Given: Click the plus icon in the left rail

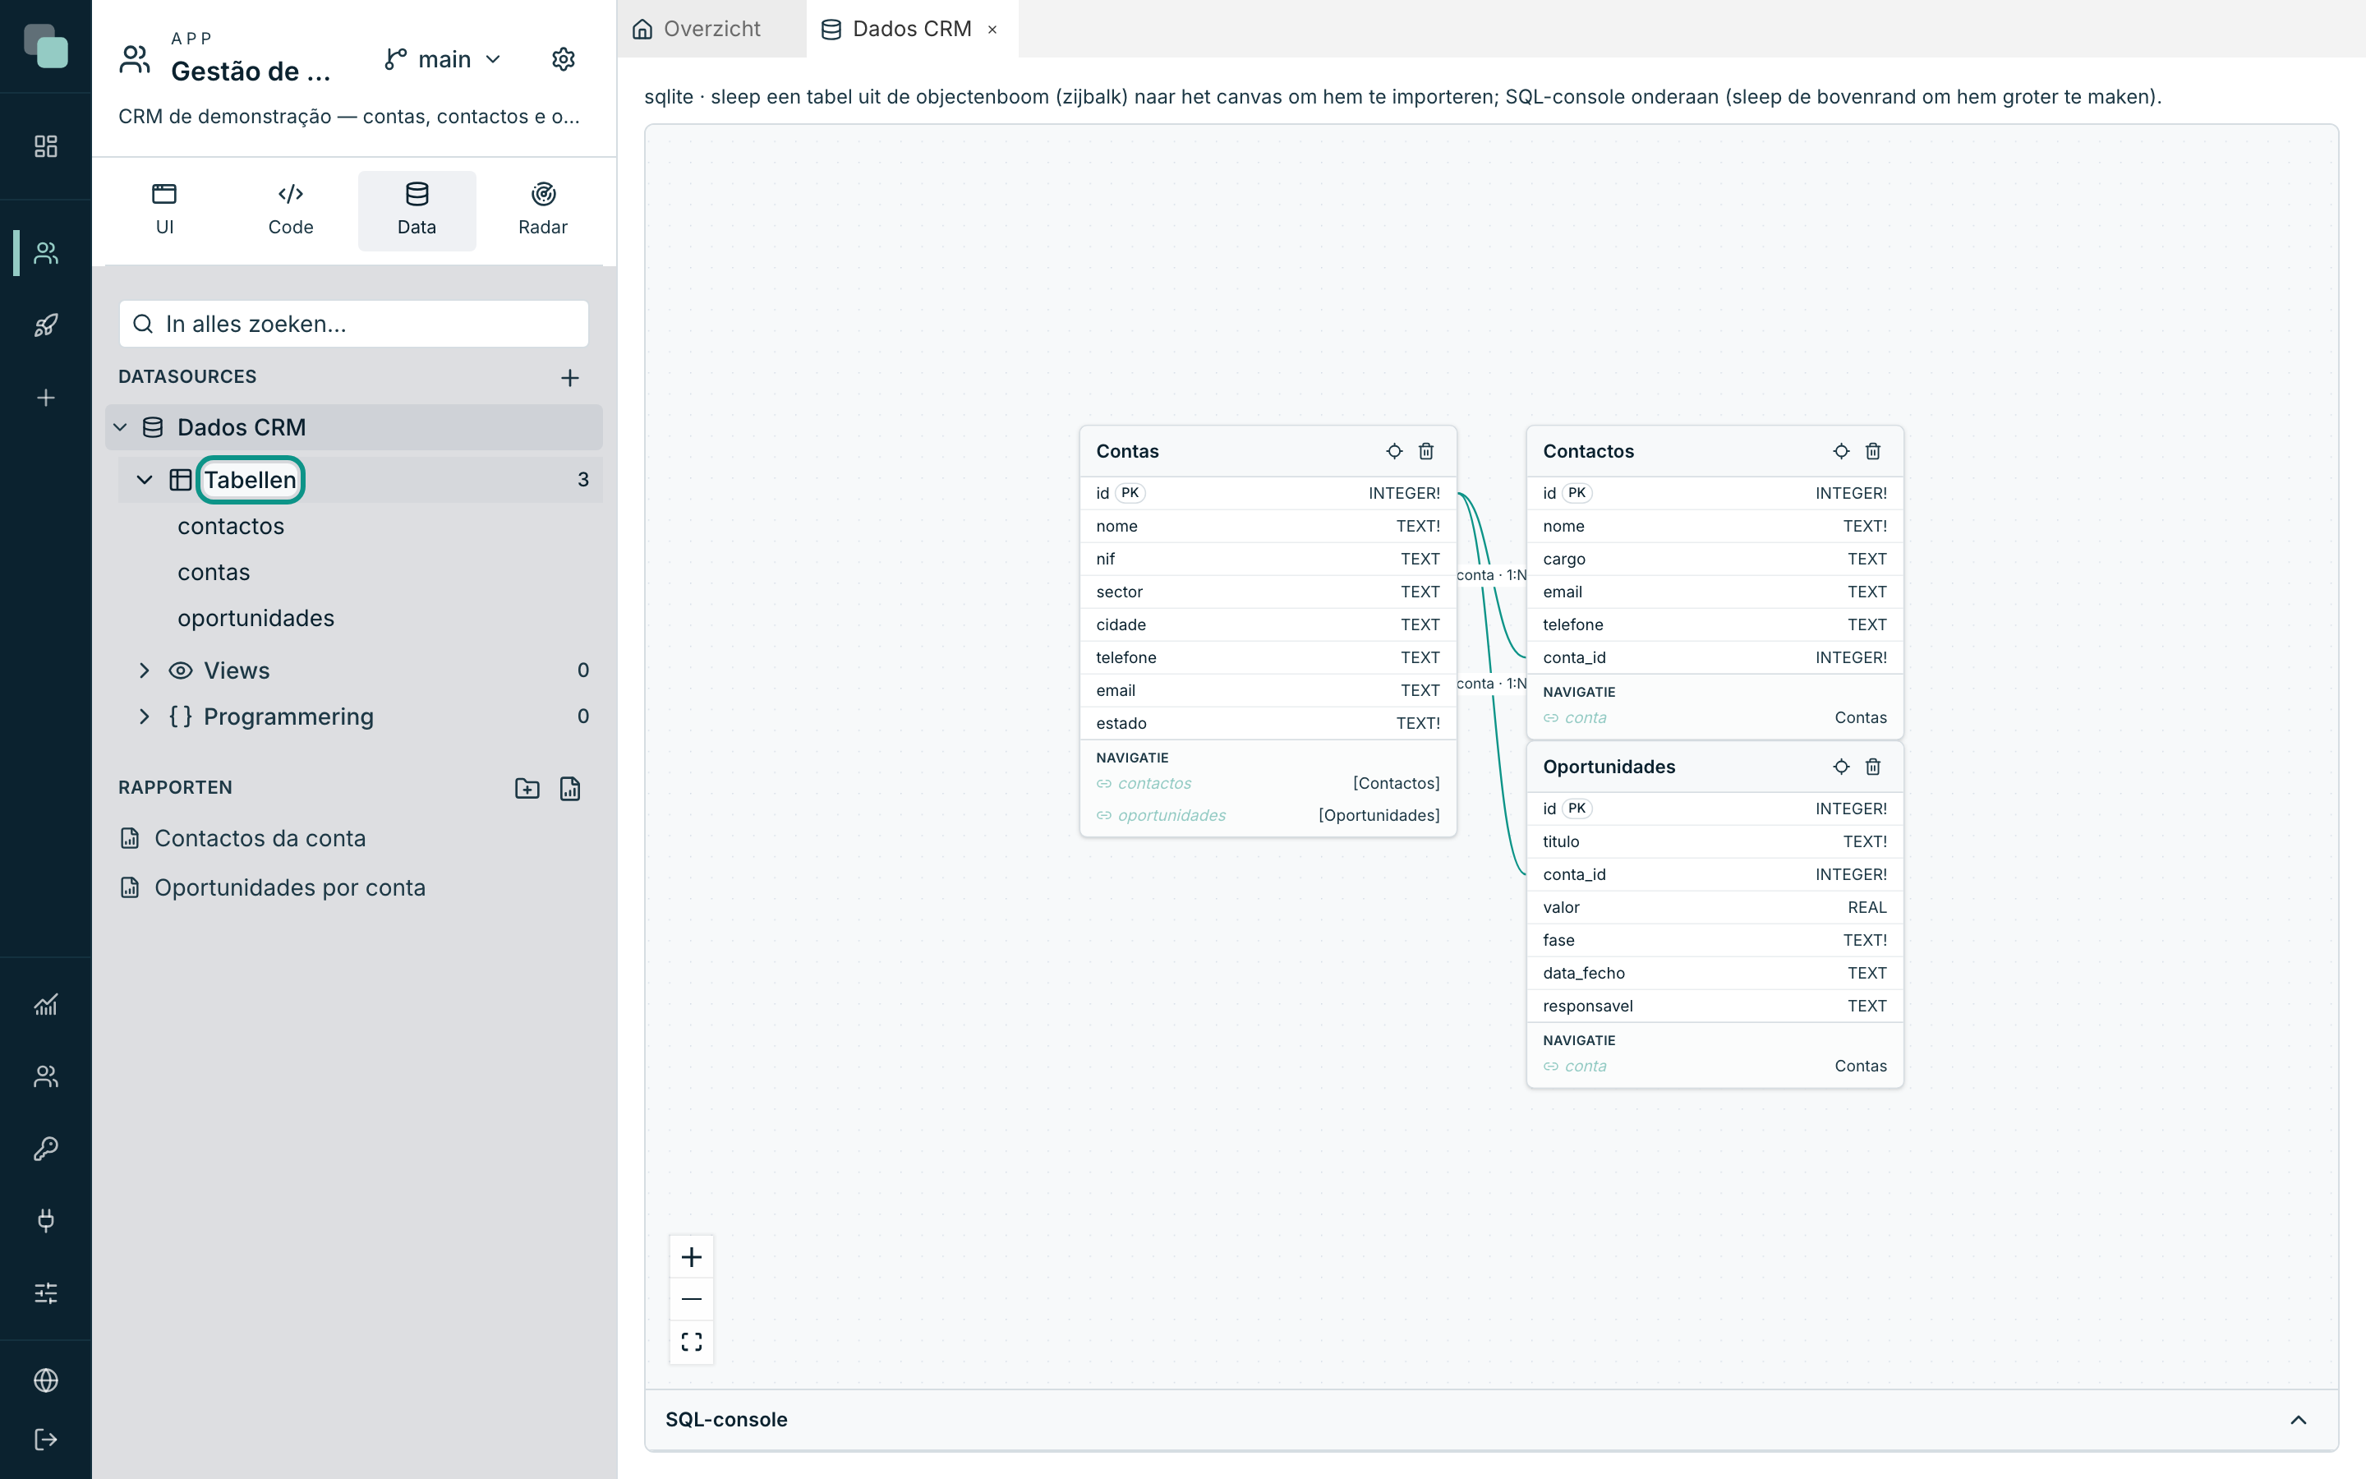Looking at the screenshot, I should 46,397.
